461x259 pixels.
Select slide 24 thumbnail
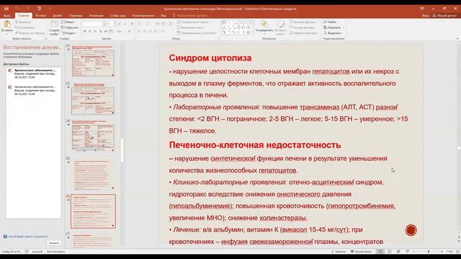tap(93, 136)
